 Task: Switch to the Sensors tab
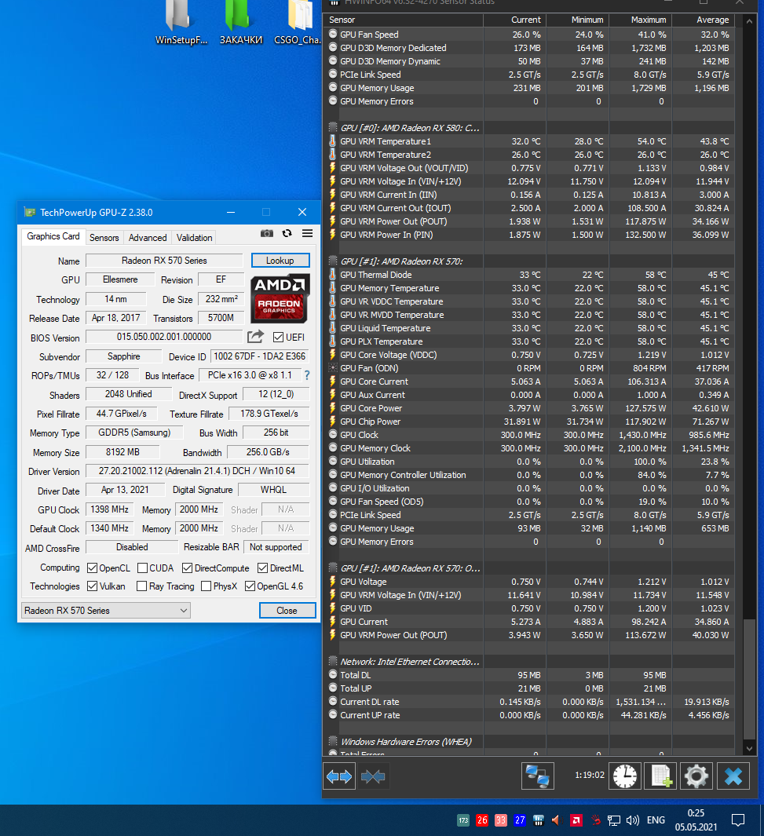pos(104,238)
